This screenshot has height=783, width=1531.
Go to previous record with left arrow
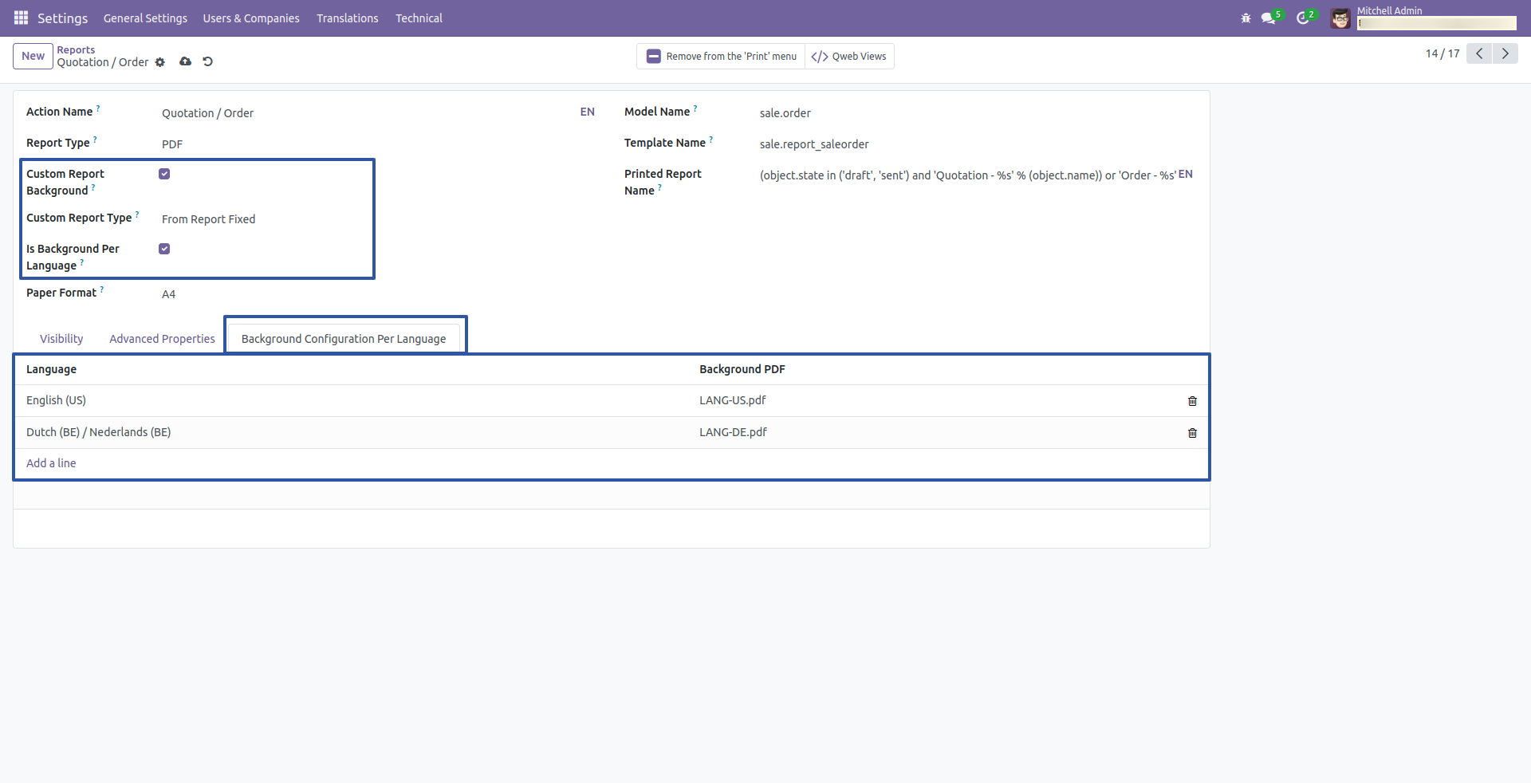(1479, 53)
